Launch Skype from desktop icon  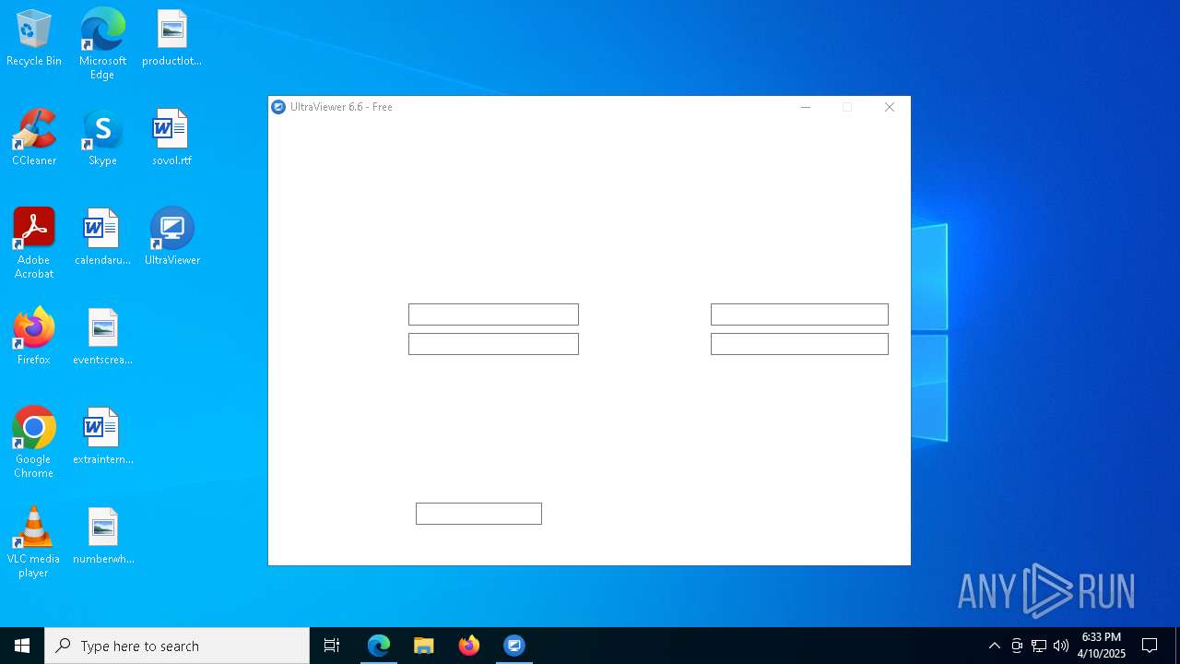(102, 138)
